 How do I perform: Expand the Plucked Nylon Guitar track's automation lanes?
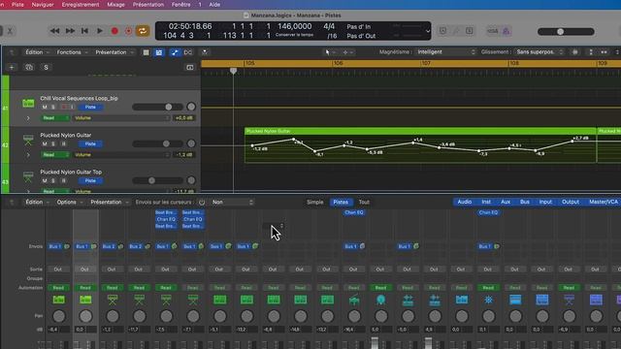click(x=28, y=155)
